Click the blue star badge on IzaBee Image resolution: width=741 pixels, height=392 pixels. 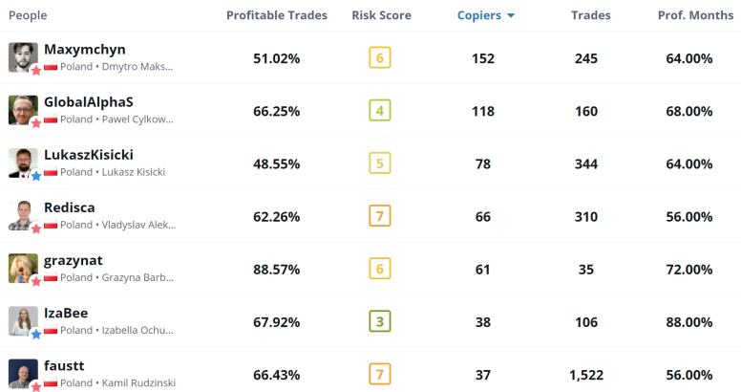tap(36, 334)
